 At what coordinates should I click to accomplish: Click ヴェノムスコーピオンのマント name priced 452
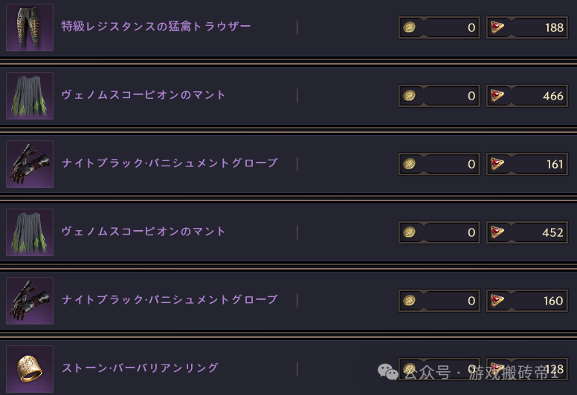click(144, 232)
